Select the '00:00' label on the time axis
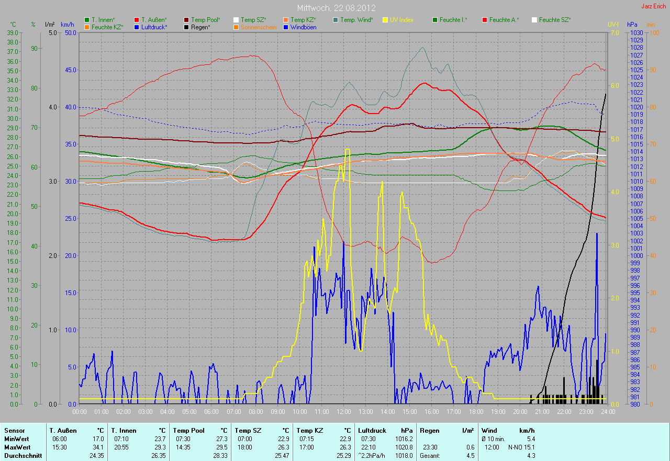670x461 pixels. tap(80, 411)
